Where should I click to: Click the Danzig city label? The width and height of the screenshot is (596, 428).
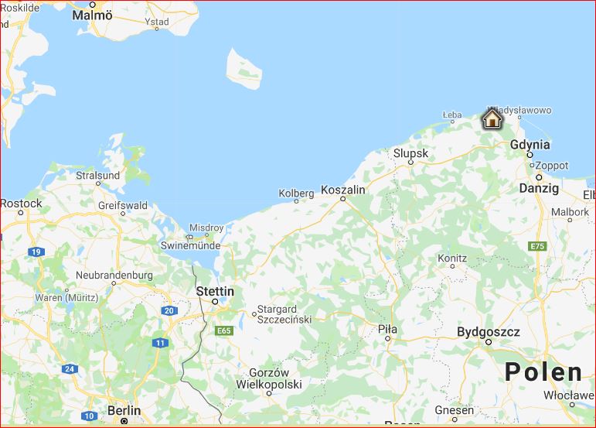(539, 188)
